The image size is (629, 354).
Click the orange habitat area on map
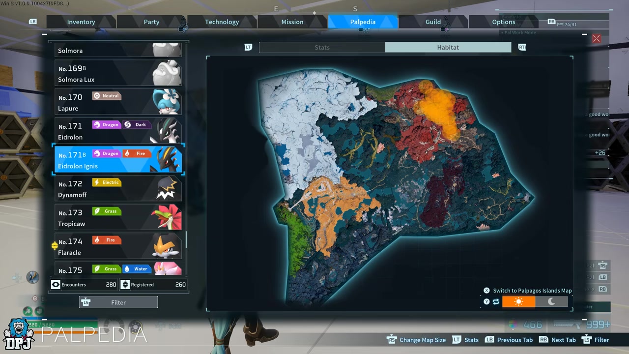coord(437,108)
